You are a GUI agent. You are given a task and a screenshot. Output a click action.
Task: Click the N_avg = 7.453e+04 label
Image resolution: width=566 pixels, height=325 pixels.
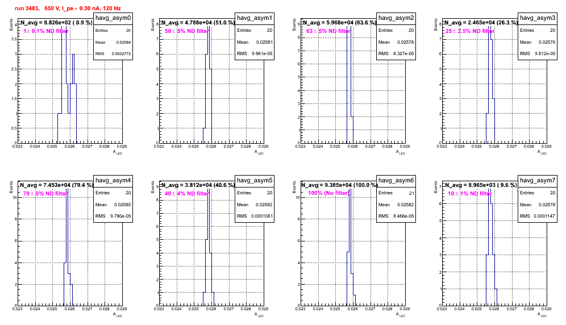(56, 185)
